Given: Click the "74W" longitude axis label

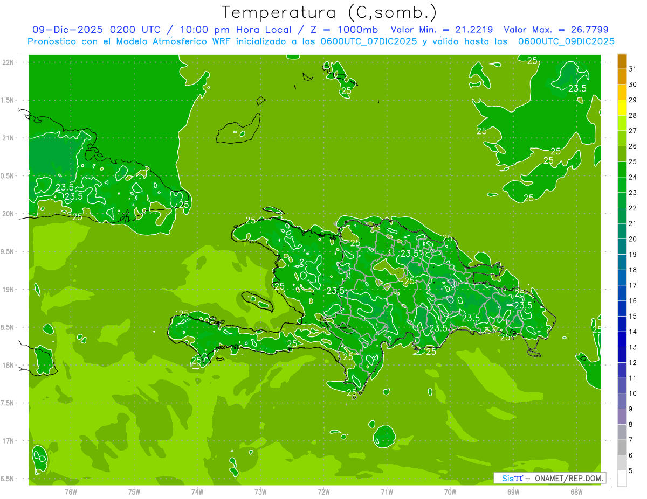Looking at the screenshot, I should click(197, 492).
